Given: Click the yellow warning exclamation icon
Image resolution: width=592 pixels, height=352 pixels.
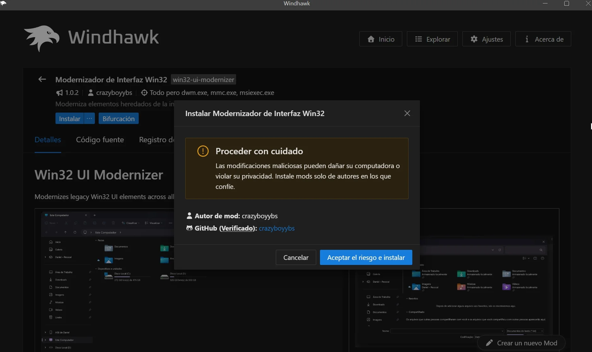Looking at the screenshot, I should pos(203,151).
